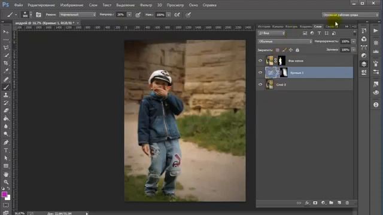Filter layers by type with T icon
This screenshot has width=383, height=215.
click(319, 33)
